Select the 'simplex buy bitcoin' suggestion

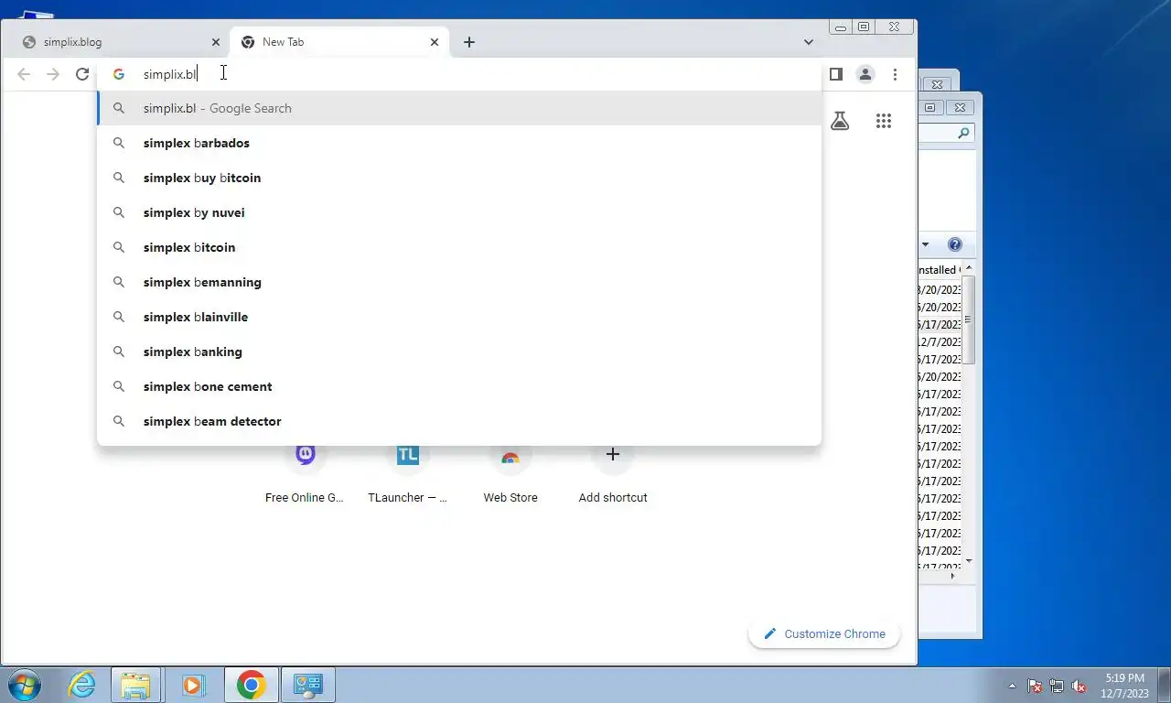[459, 178]
